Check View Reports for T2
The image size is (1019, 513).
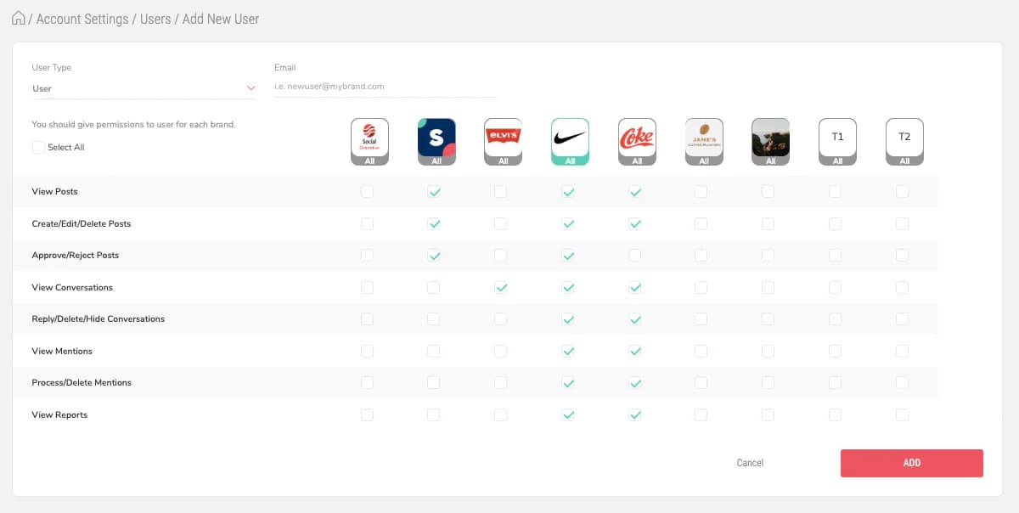click(x=902, y=415)
